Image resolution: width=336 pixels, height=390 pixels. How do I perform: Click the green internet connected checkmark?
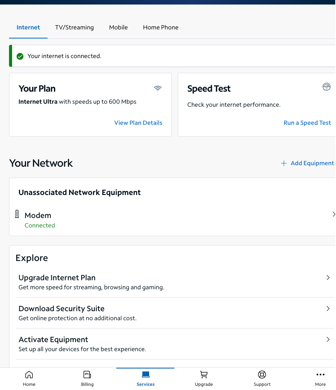click(20, 56)
